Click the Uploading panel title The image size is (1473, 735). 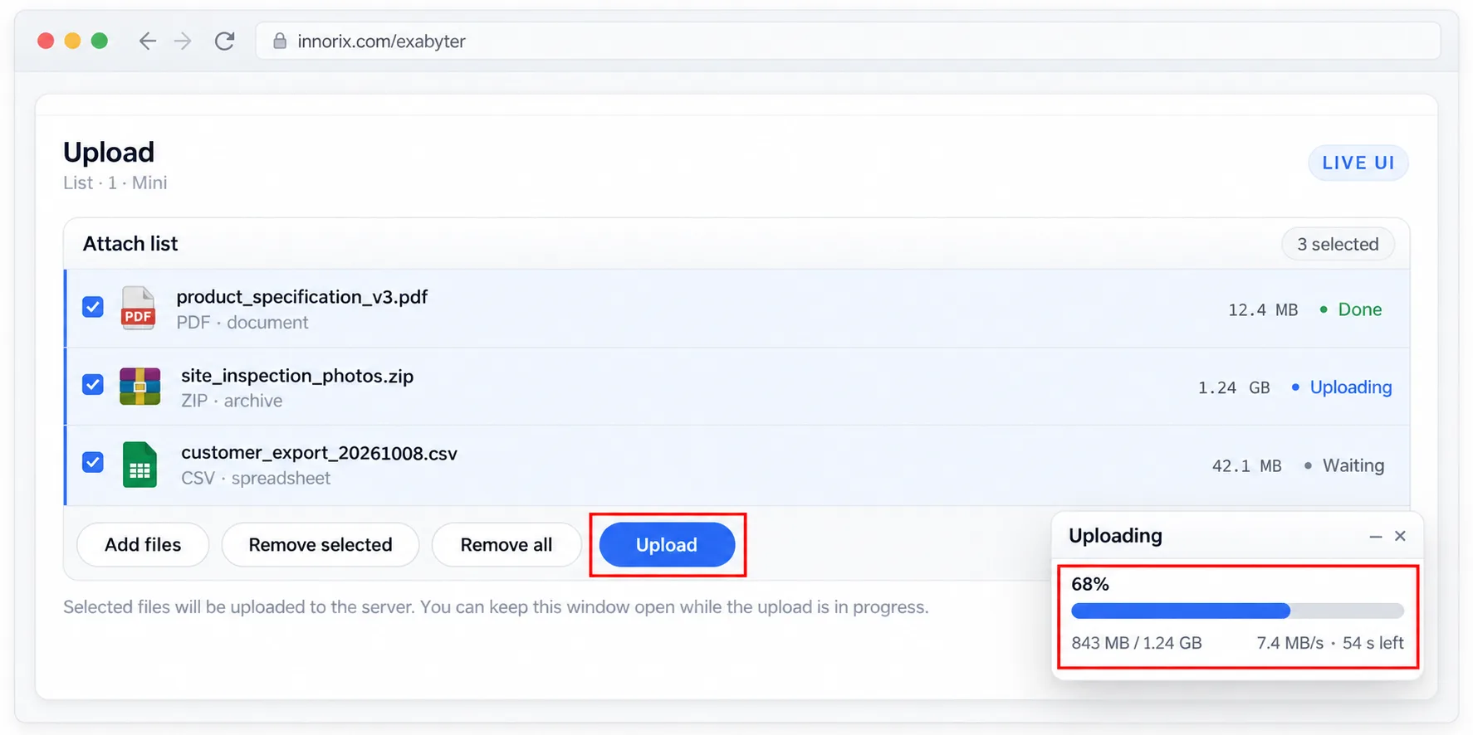[x=1115, y=536]
